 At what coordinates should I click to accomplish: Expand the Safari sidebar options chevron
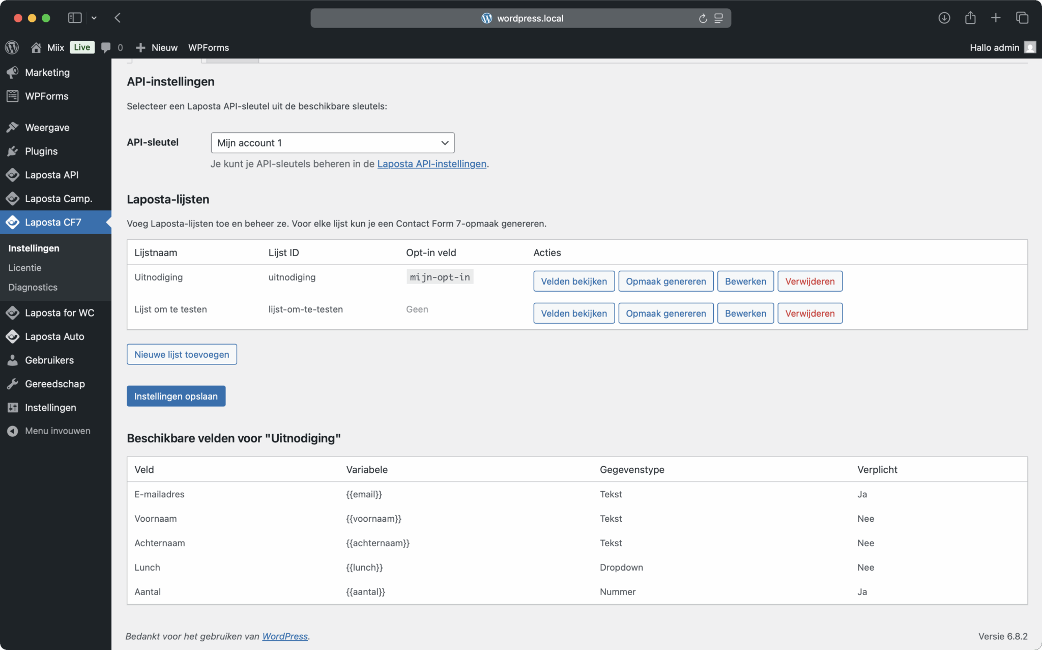tap(94, 18)
